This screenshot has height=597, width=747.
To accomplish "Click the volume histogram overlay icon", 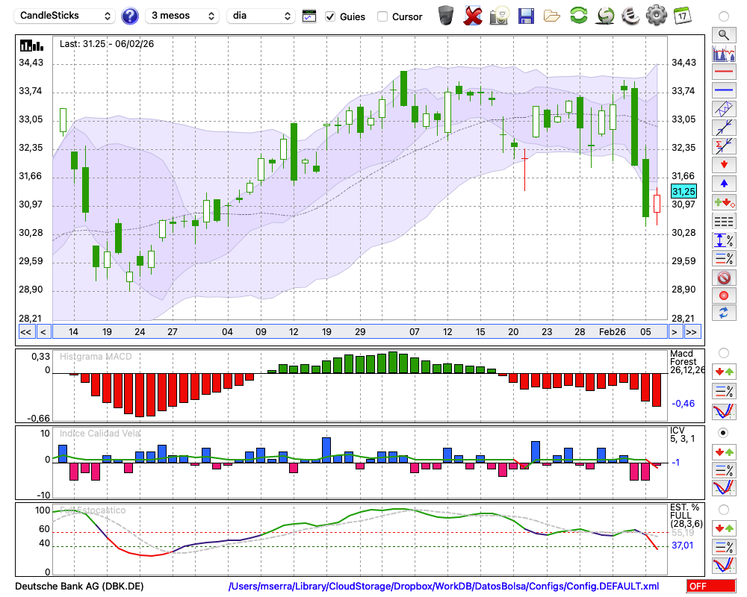I will click(x=724, y=53).
